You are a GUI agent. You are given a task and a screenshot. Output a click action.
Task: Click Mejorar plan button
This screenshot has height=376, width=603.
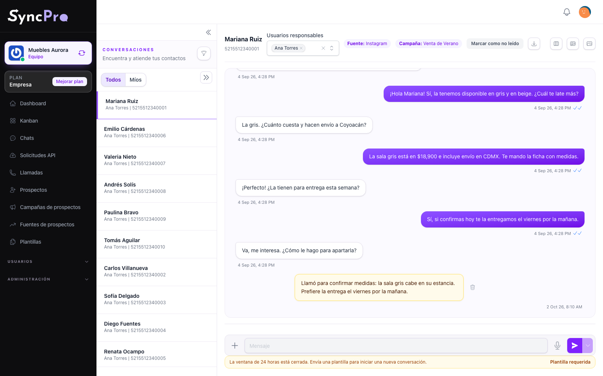pos(70,82)
